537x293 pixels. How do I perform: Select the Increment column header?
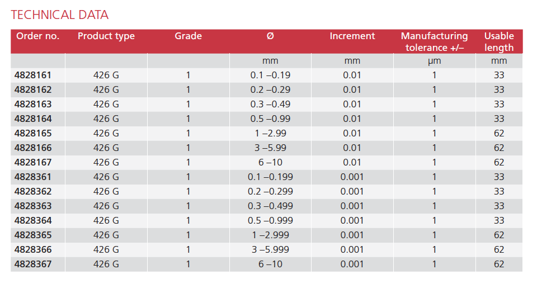tap(352, 36)
